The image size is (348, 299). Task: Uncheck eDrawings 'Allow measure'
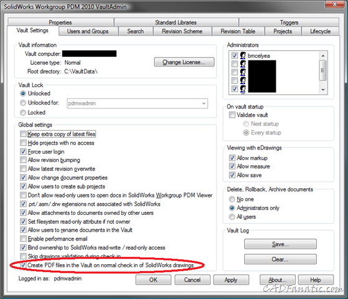point(232,166)
